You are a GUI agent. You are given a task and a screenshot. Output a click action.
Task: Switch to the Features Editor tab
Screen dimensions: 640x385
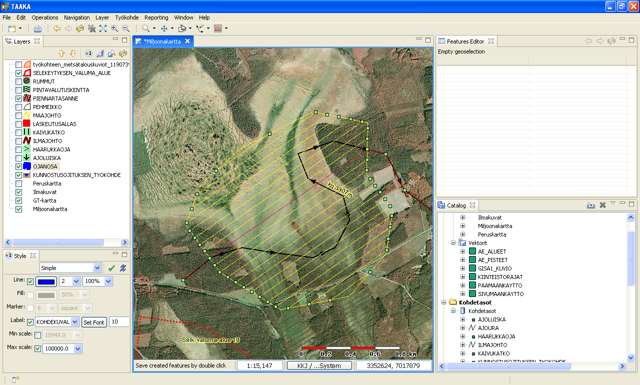tap(465, 41)
